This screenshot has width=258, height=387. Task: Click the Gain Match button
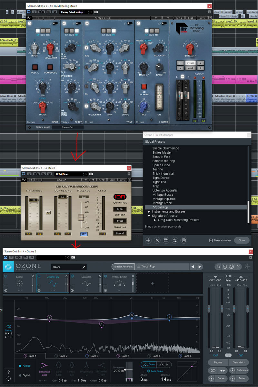(239, 362)
